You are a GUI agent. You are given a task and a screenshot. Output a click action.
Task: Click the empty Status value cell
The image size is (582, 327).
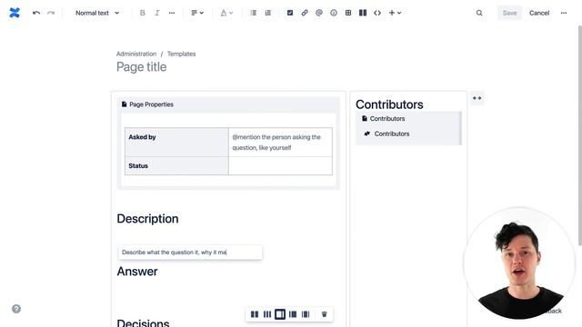[x=280, y=165]
